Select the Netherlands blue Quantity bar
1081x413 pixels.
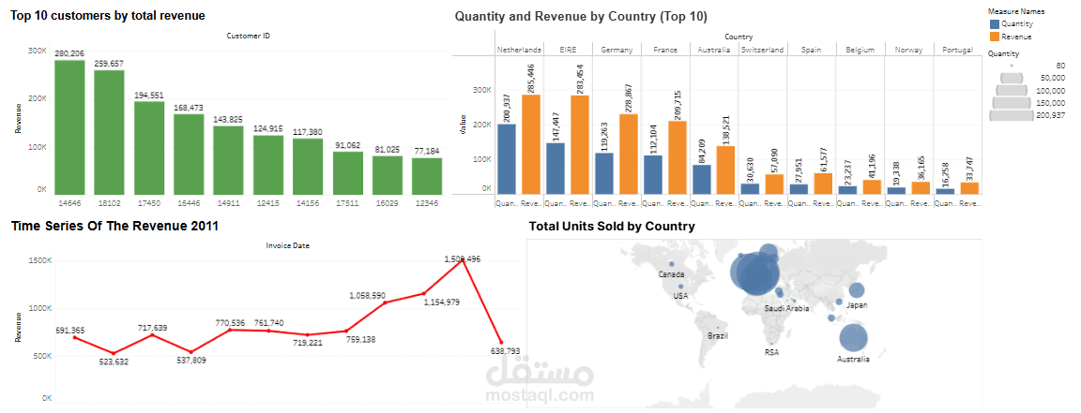click(507, 158)
